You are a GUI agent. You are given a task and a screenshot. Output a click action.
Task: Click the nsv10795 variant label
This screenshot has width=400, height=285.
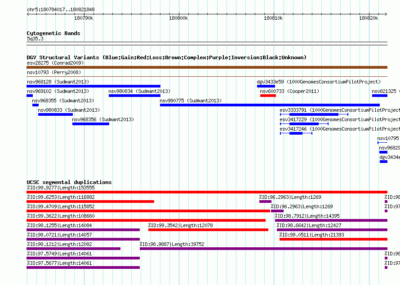pyautogui.click(x=388, y=138)
